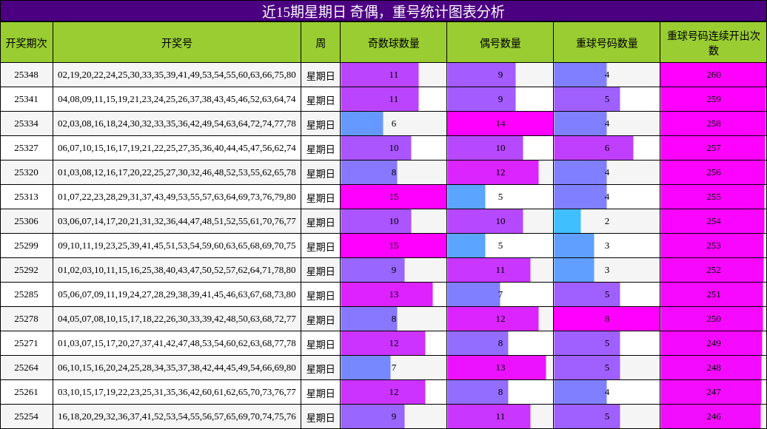This screenshot has height=429, width=767.
Task: Click the 偶号数量 column header
Action: click(499, 42)
